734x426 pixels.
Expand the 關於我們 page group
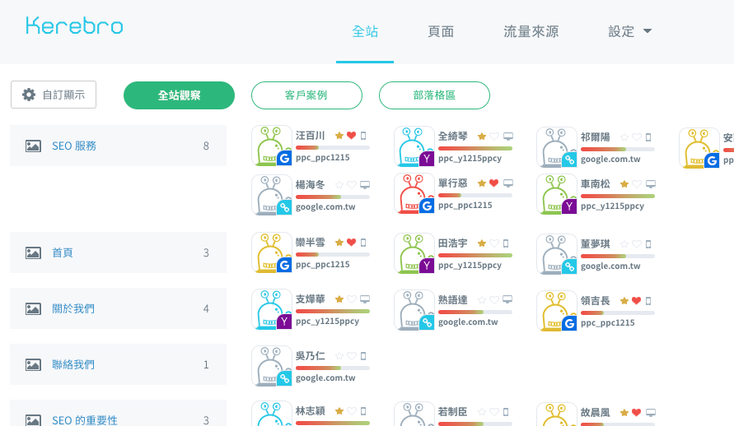(x=118, y=308)
